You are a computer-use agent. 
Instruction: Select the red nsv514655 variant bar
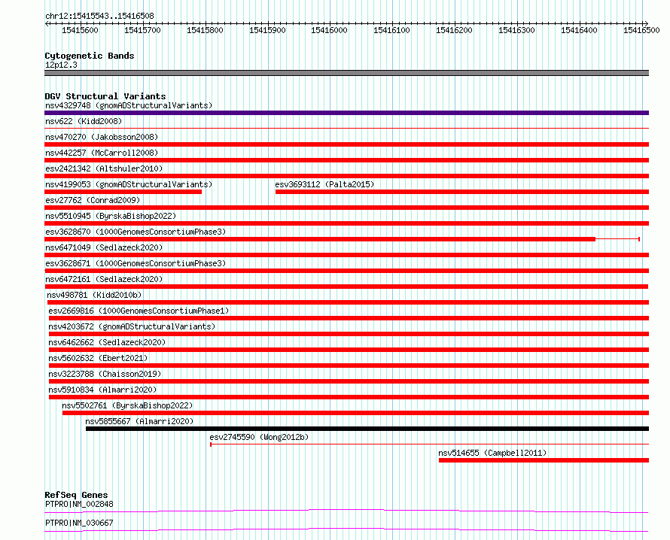(x=544, y=460)
